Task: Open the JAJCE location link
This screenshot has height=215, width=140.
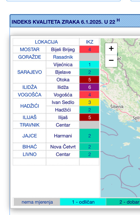Action: pos(30,136)
